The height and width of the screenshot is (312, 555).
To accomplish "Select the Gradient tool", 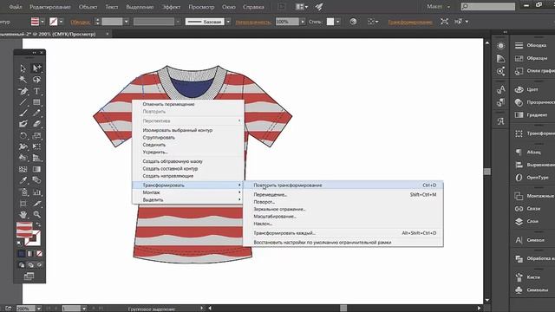I will pyautogui.click(x=36, y=169).
